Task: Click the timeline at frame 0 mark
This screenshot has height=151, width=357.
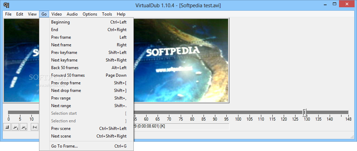Action: pos(9,119)
